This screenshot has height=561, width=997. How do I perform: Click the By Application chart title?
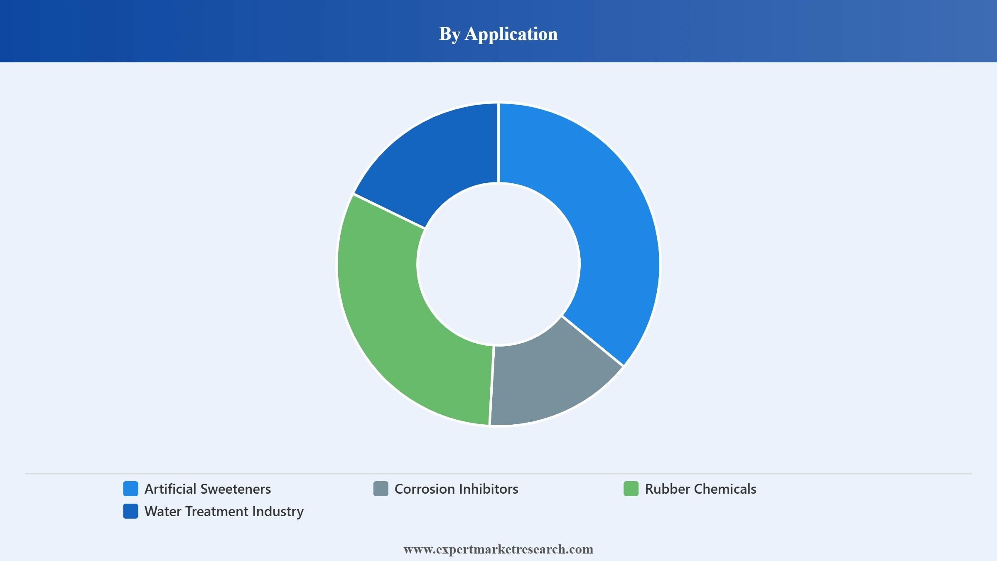pyautogui.click(x=498, y=34)
